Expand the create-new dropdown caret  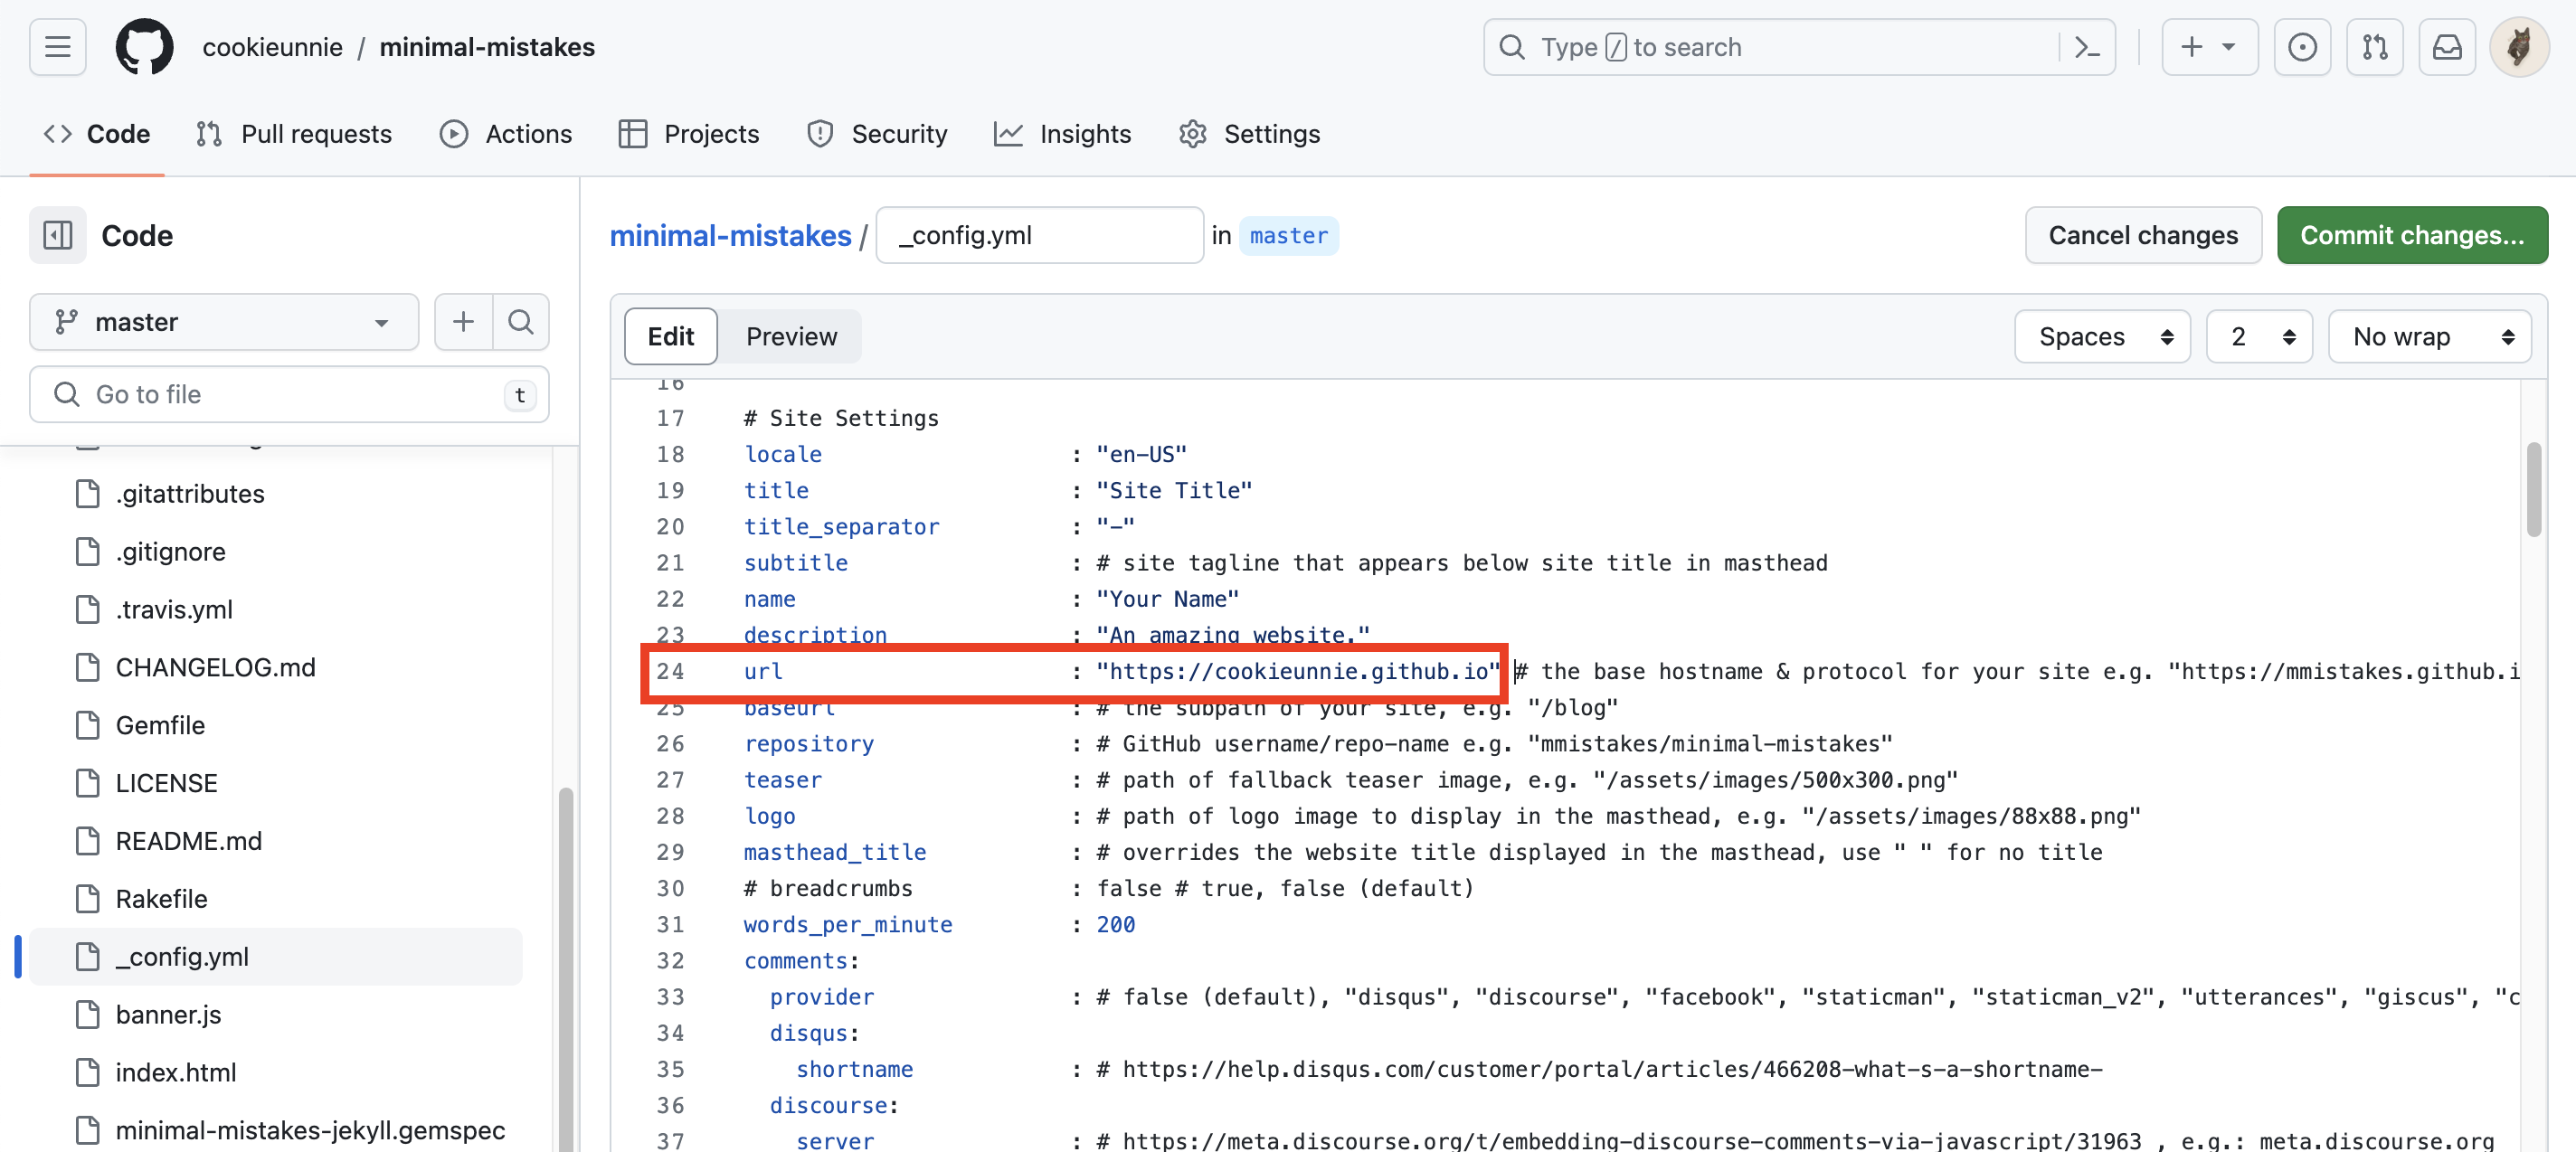[x=2228, y=47]
